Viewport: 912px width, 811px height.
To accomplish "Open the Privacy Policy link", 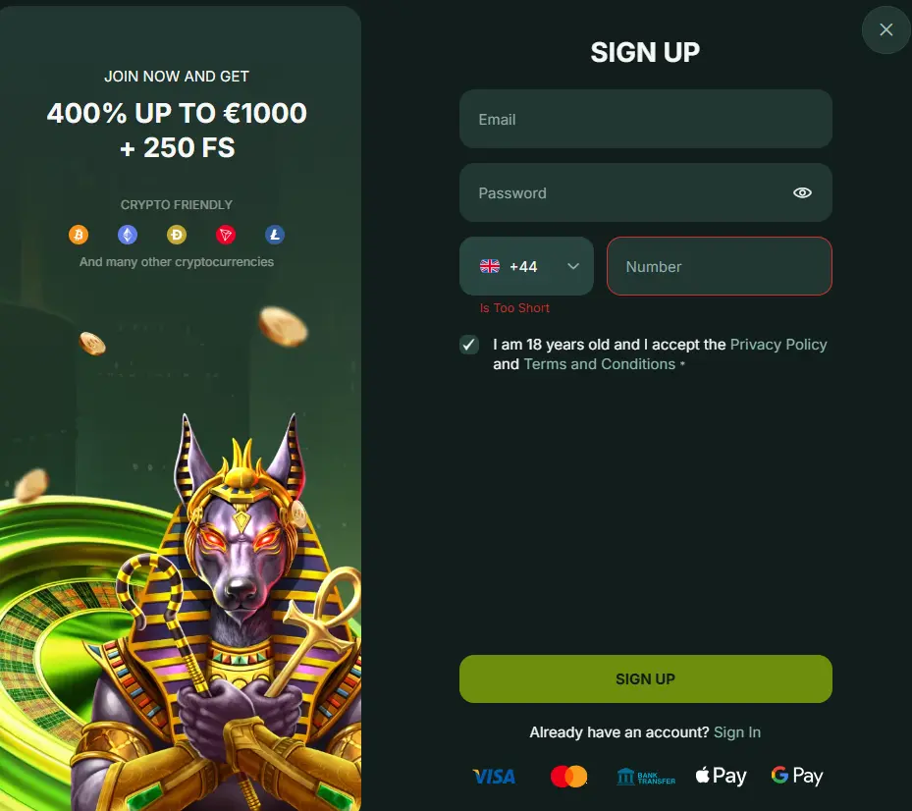I will pos(778,345).
